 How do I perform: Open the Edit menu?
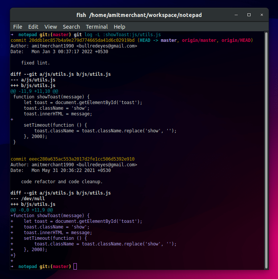(33, 27)
